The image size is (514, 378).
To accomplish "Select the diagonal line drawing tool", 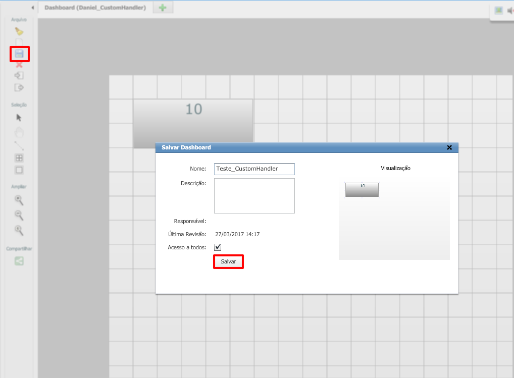I will pyautogui.click(x=19, y=146).
